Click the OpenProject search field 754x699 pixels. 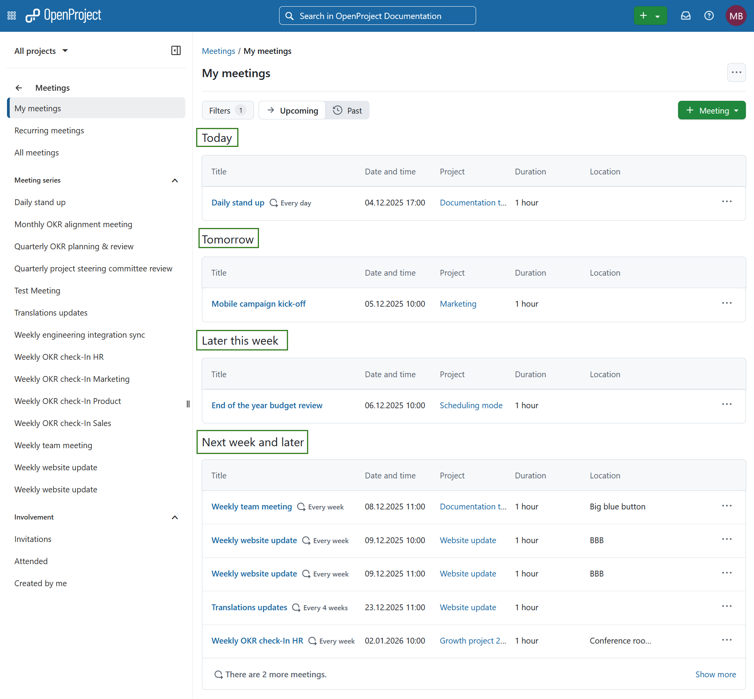coord(377,16)
